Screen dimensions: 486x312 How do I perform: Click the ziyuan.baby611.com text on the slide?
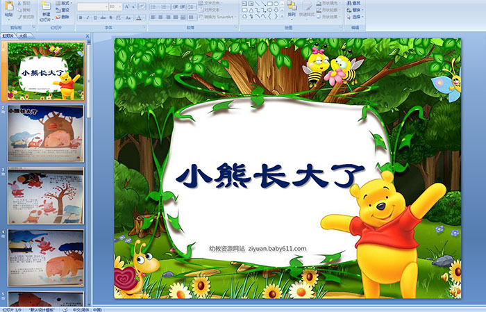click(277, 249)
